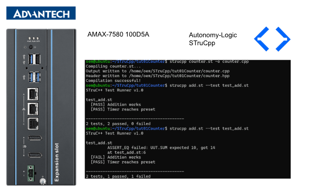
Task: Click the green power terminal connector
Action: pyautogui.click(x=32, y=170)
